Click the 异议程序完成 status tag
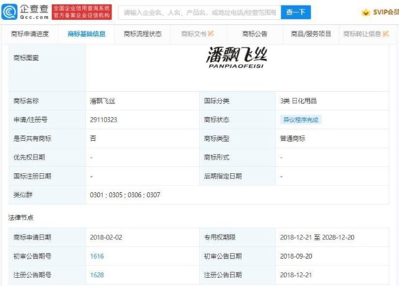Screen dimensions: 399x286 click(301, 120)
